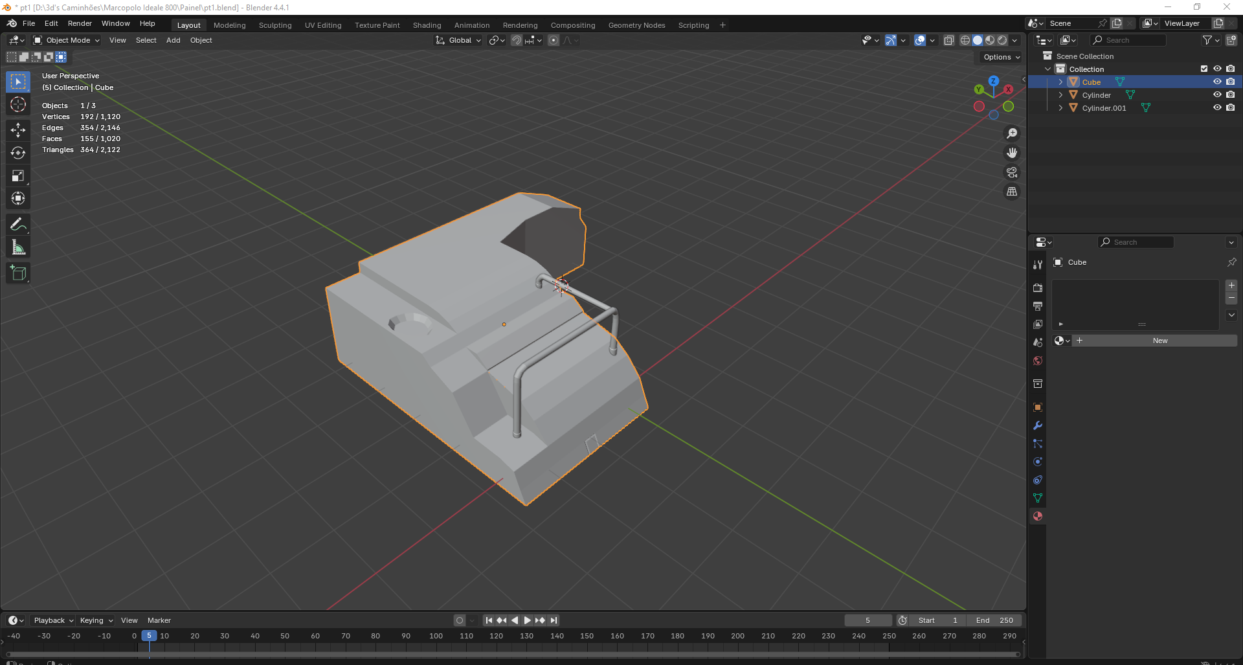This screenshot has height=665, width=1243.
Task: Expand the Cube item in outliner
Action: coord(1060,82)
